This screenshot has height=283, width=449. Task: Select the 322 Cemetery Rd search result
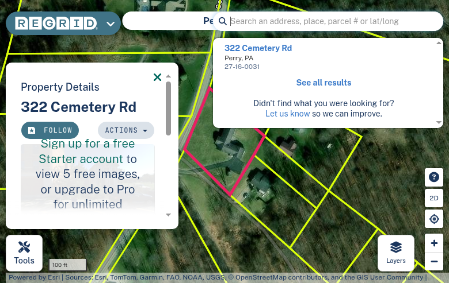point(258,48)
